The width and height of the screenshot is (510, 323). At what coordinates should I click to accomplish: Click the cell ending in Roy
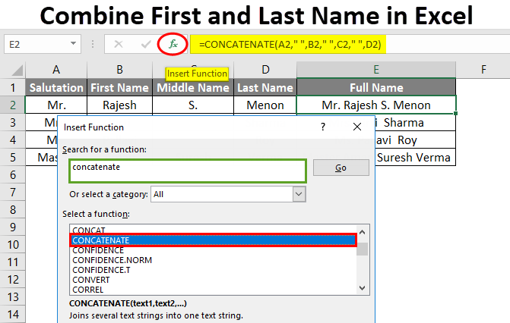point(415,140)
